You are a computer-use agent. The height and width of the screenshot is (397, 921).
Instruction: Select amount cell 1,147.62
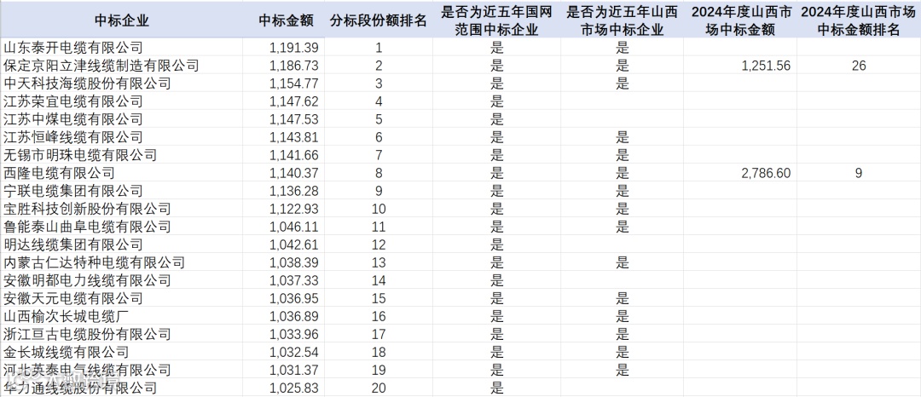point(285,101)
